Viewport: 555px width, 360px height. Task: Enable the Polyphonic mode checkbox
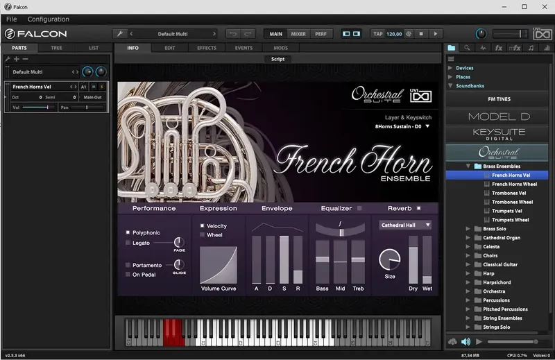tap(128, 232)
